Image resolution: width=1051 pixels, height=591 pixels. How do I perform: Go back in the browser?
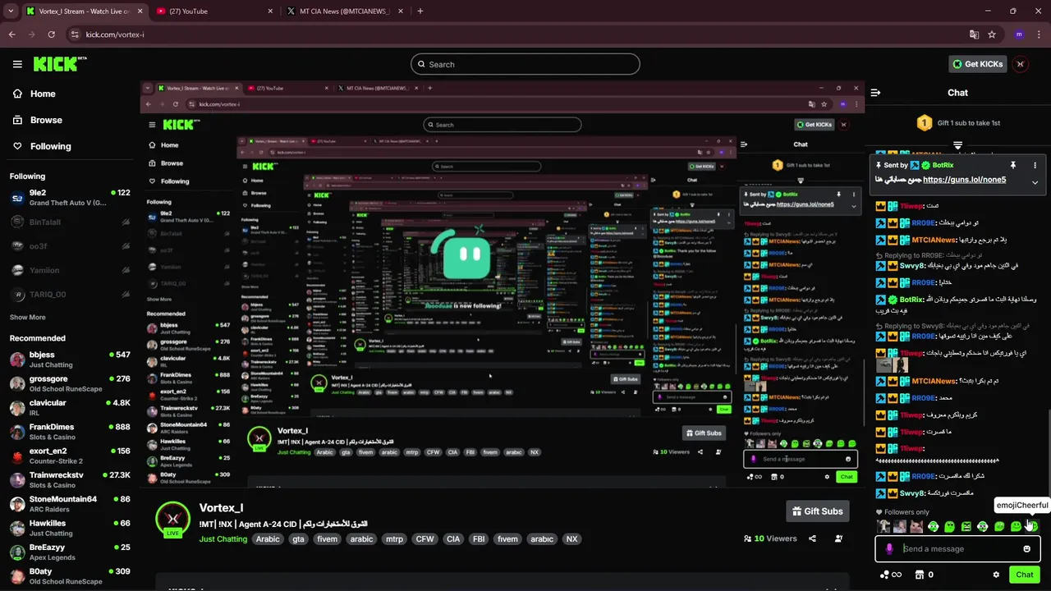tap(11, 34)
